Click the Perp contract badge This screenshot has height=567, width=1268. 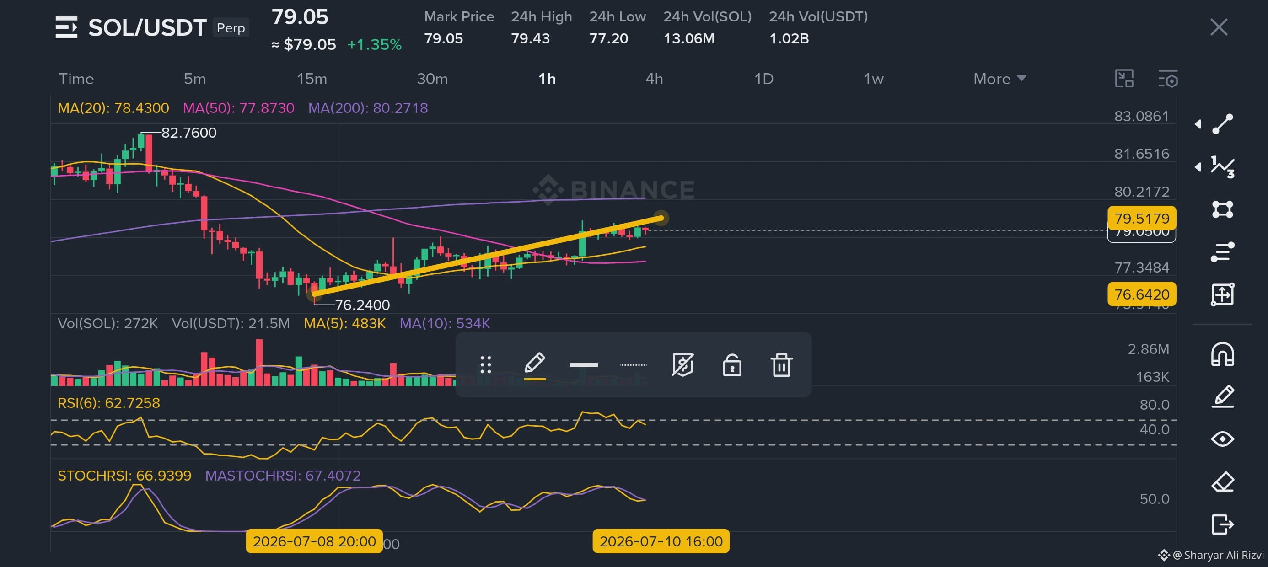231,27
